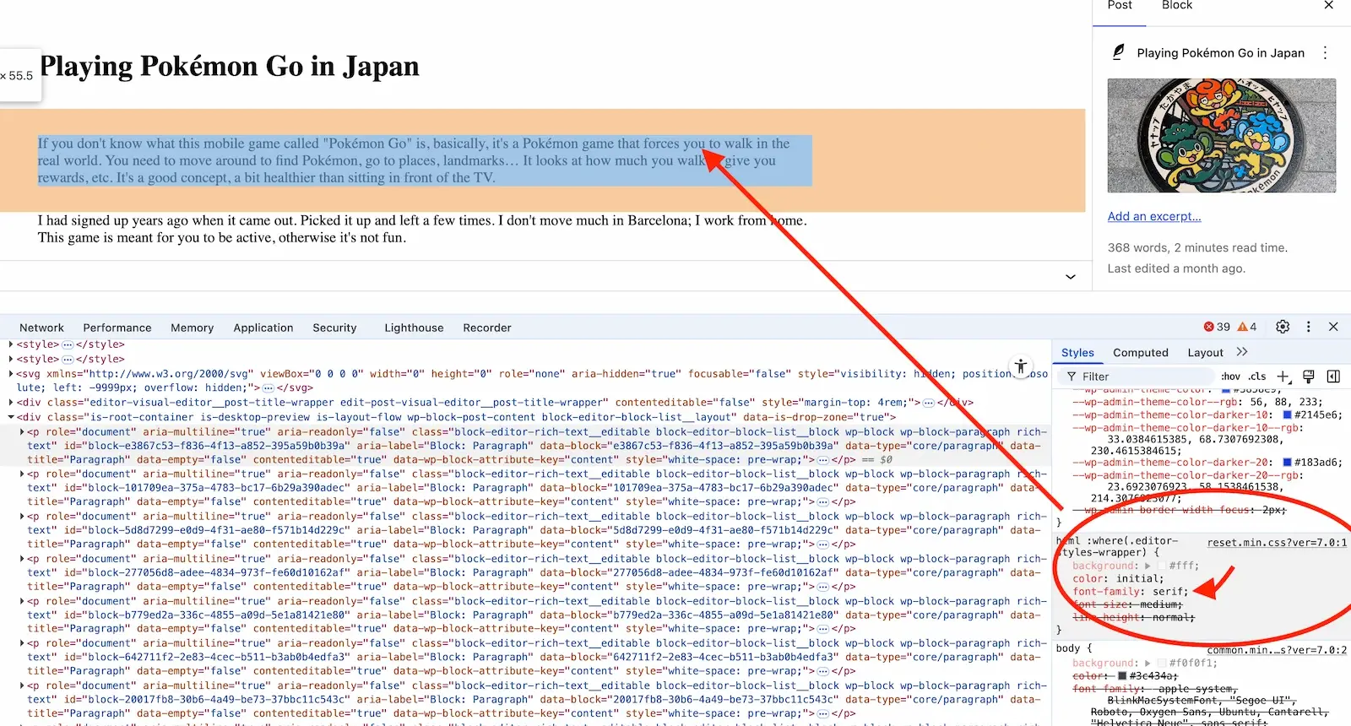Viewport: 1351px width, 726px height.
Task: Click ellipsis inside first style element
Action: [68, 344]
